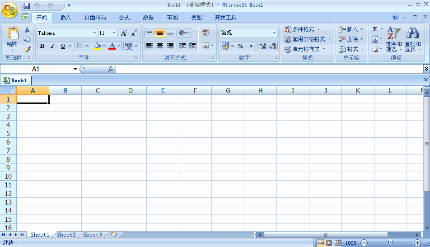
Task: Copy the selected cells
Action: point(27,39)
